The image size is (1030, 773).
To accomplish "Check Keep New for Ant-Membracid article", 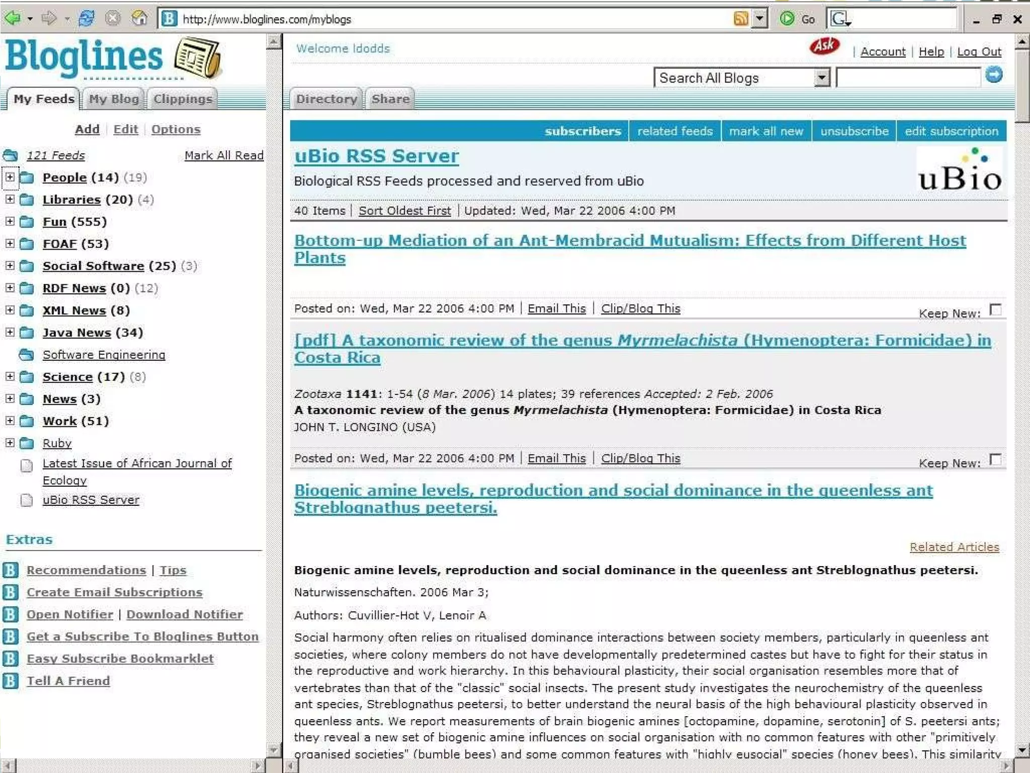I will click(x=995, y=310).
